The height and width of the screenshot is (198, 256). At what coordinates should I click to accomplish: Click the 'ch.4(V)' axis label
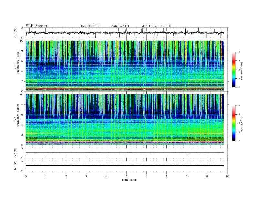pyautogui.click(x=16, y=166)
